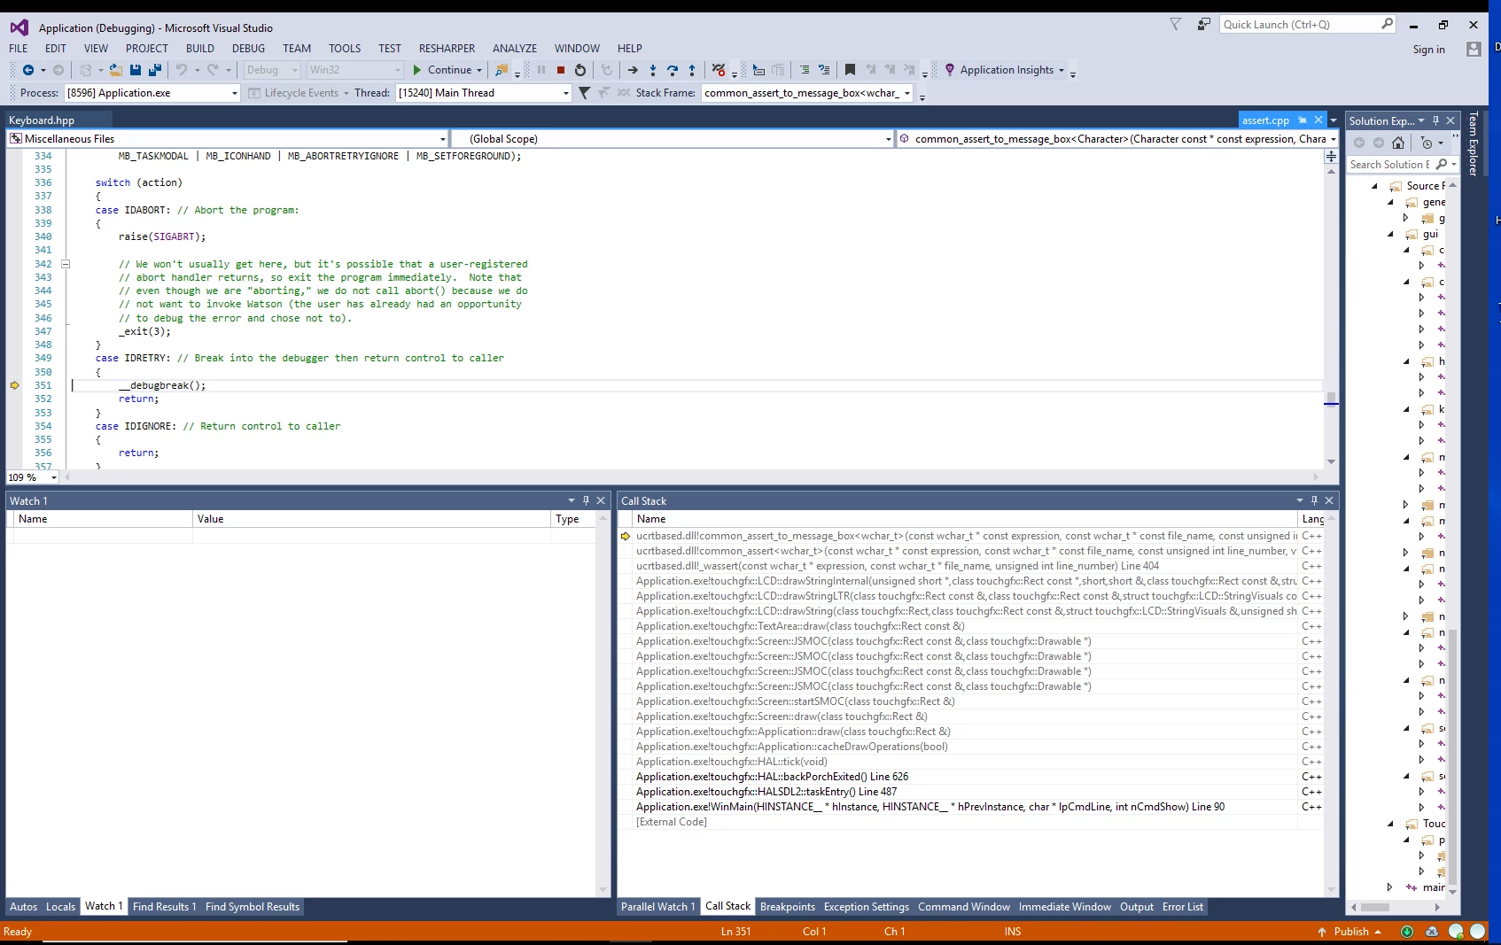The width and height of the screenshot is (1501, 945).
Task: Open the RESHARPER menu
Action: 447,49
